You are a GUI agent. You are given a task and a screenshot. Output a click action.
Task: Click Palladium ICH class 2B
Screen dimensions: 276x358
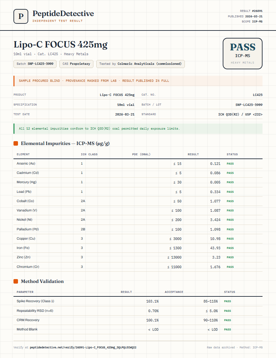click(x=83, y=229)
